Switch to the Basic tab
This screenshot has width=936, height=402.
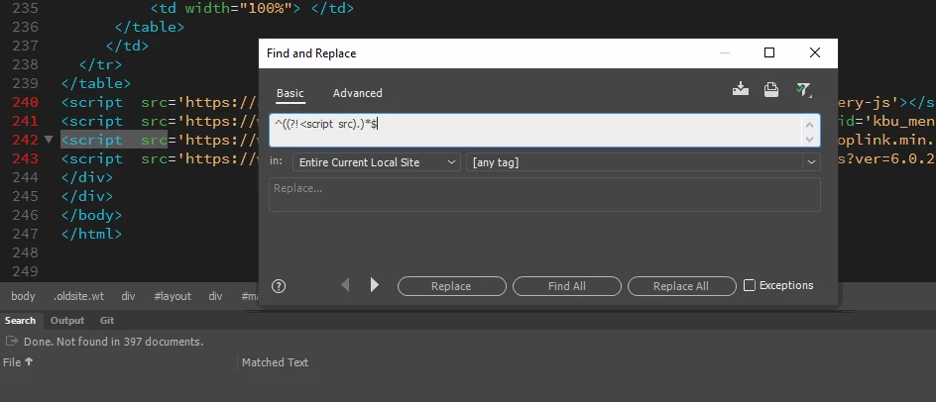pyautogui.click(x=291, y=93)
